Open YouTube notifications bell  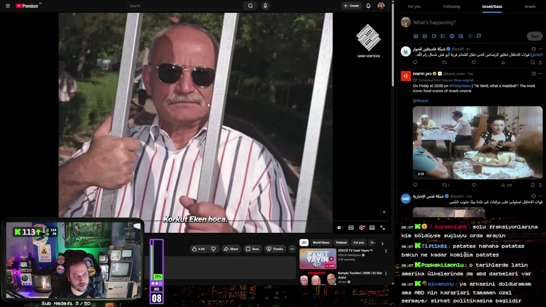click(x=369, y=6)
